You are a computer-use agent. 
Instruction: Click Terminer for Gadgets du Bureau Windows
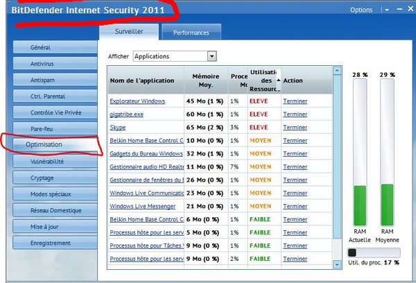coord(295,154)
